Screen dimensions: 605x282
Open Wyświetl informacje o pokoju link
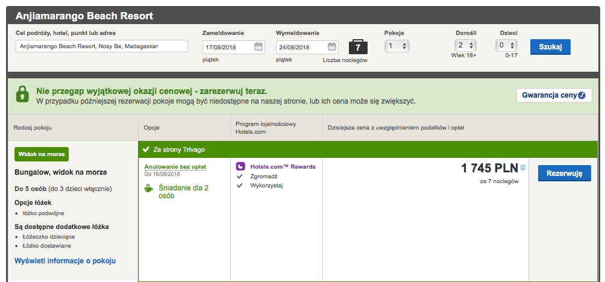pyautogui.click(x=65, y=261)
